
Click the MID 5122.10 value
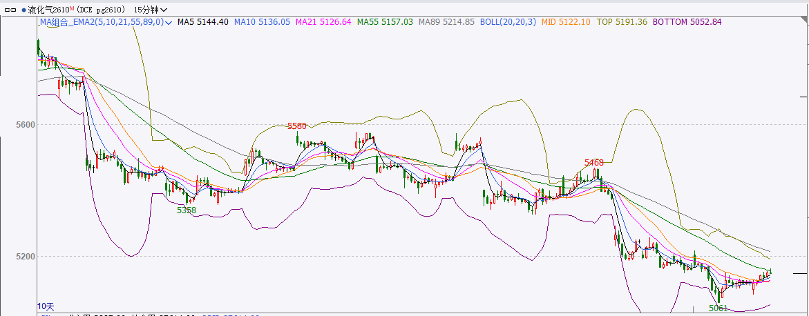pyautogui.click(x=566, y=21)
